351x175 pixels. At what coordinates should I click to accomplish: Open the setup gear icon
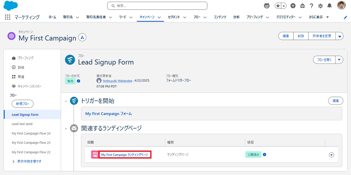pyautogui.click(x=320, y=6)
